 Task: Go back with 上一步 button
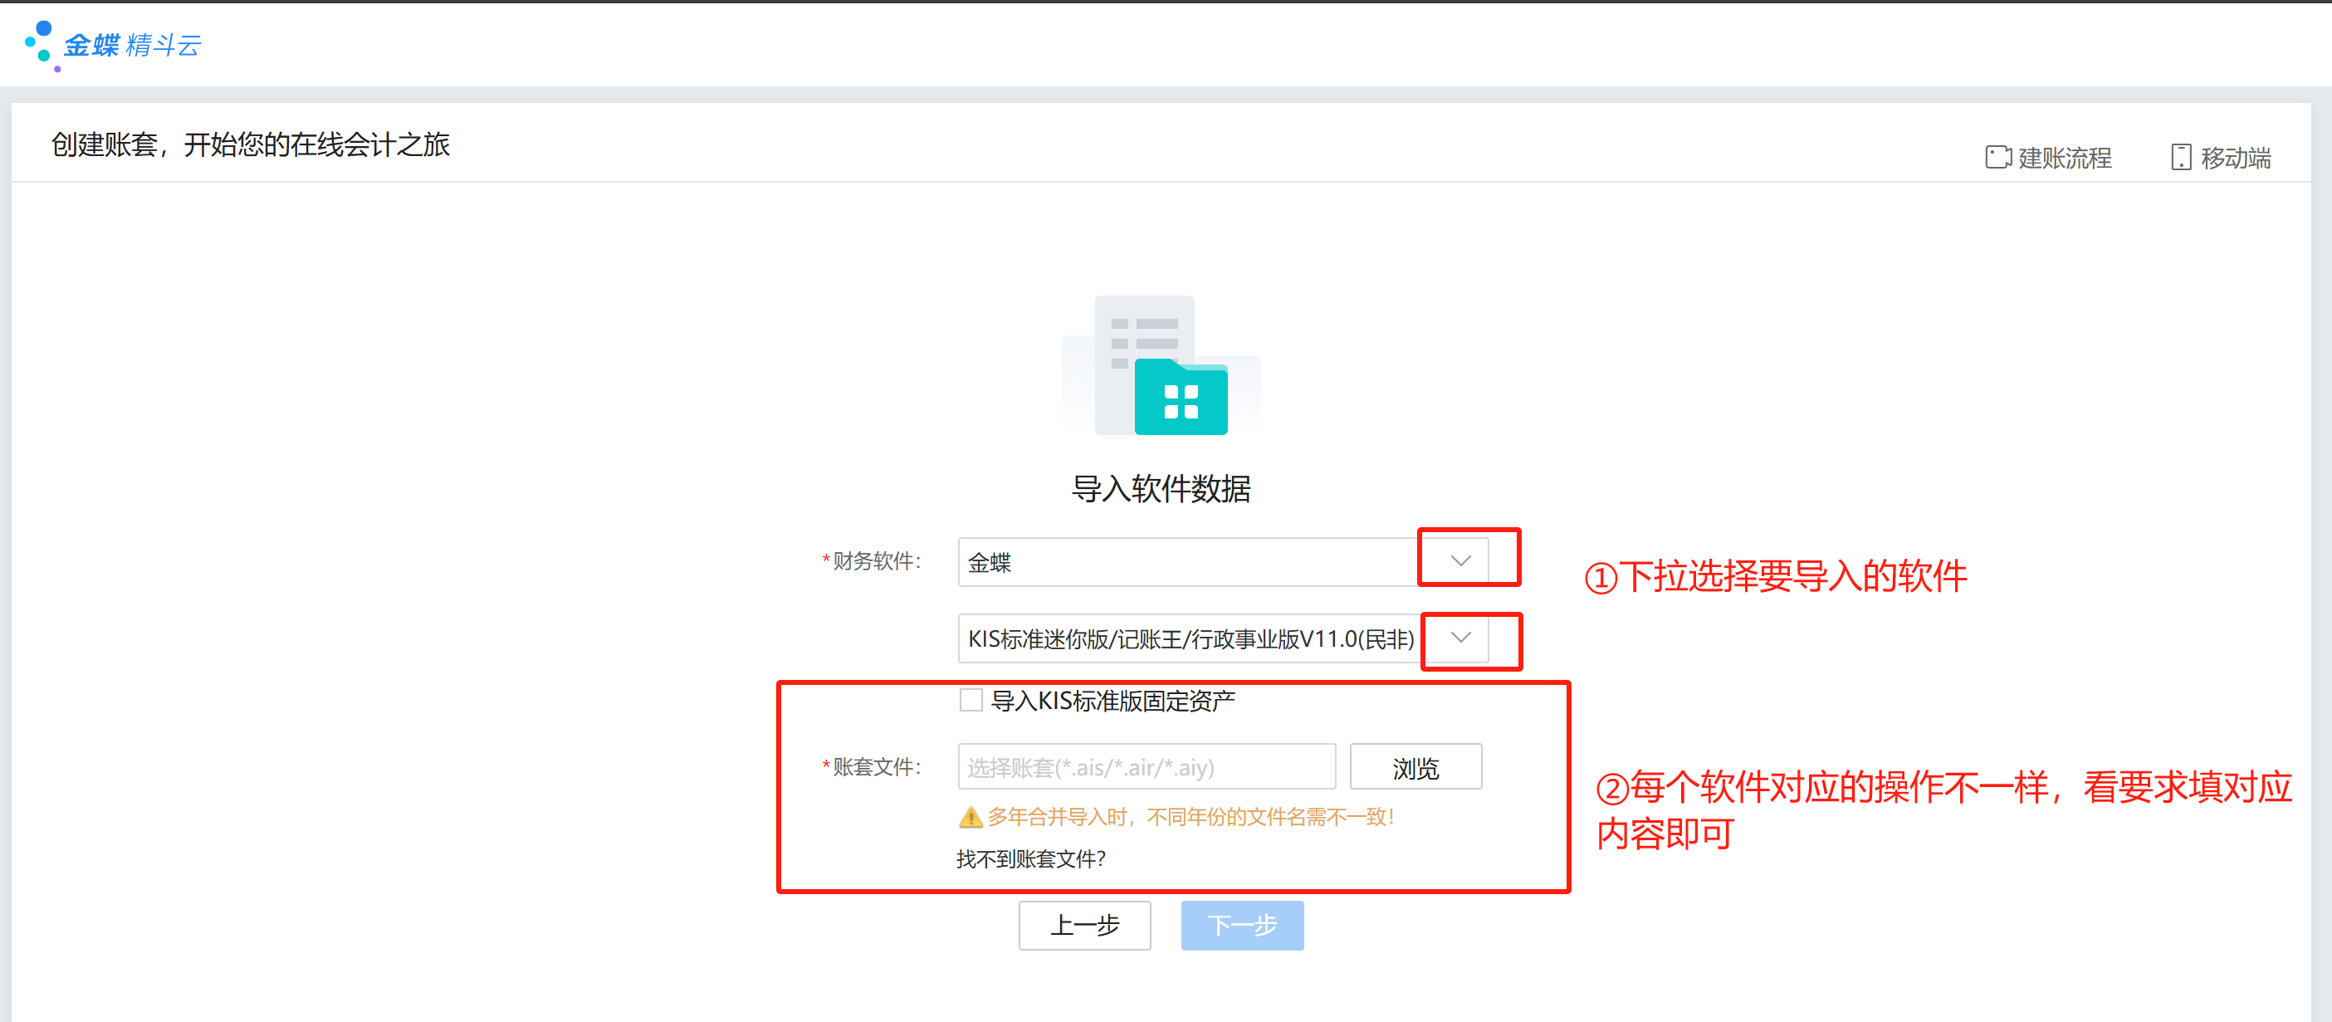tap(1083, 925)
